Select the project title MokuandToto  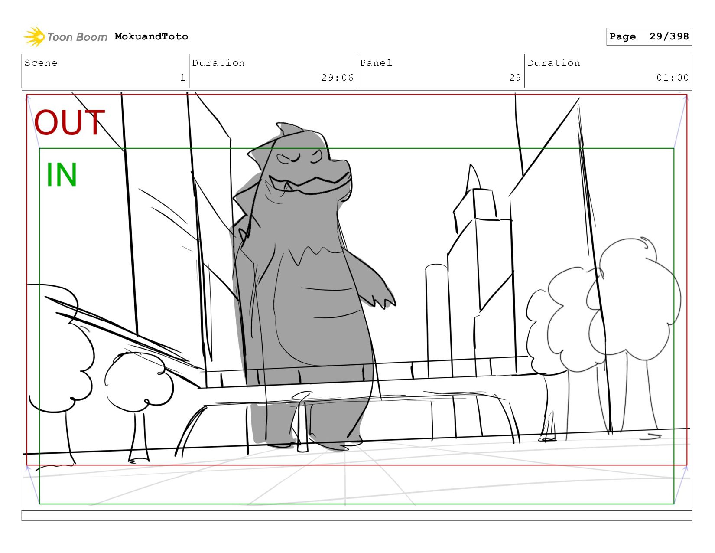click(151, 36)
